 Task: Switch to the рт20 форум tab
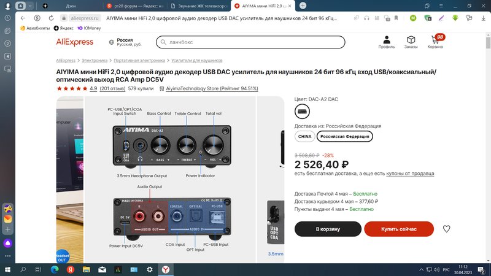point(135,6)
